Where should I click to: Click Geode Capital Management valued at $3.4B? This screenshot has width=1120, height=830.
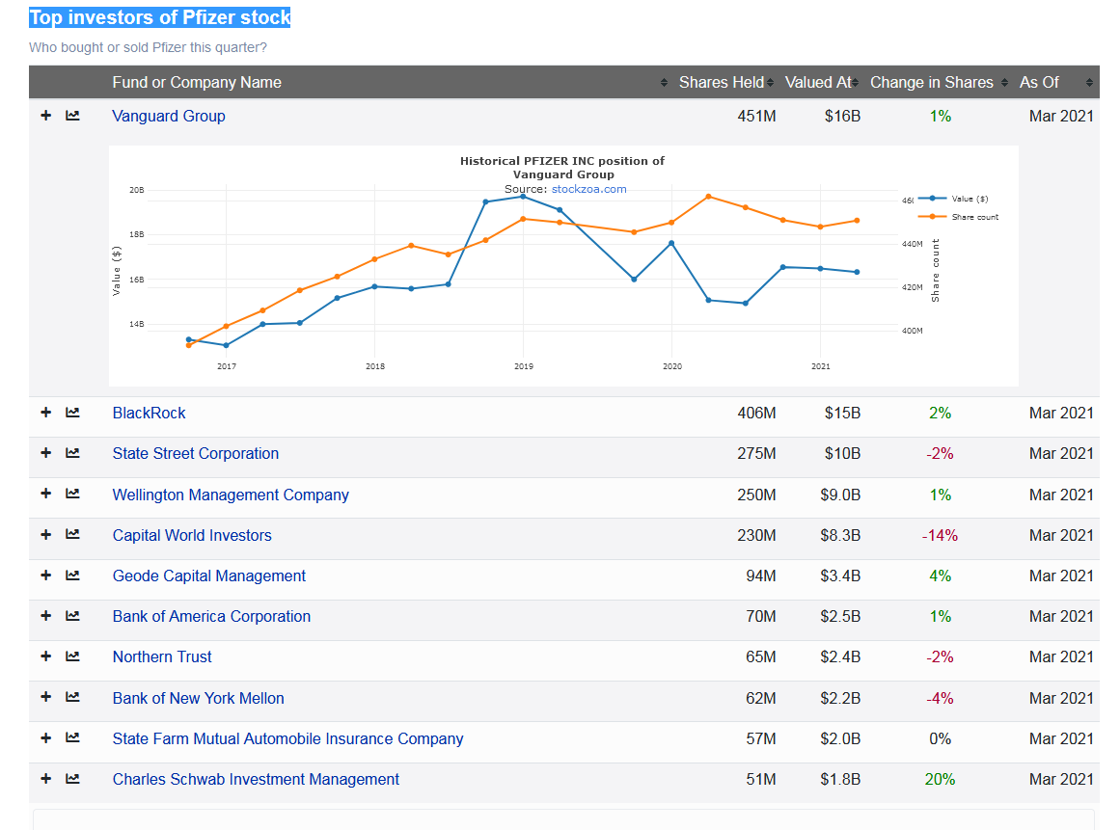coord(840,576)
